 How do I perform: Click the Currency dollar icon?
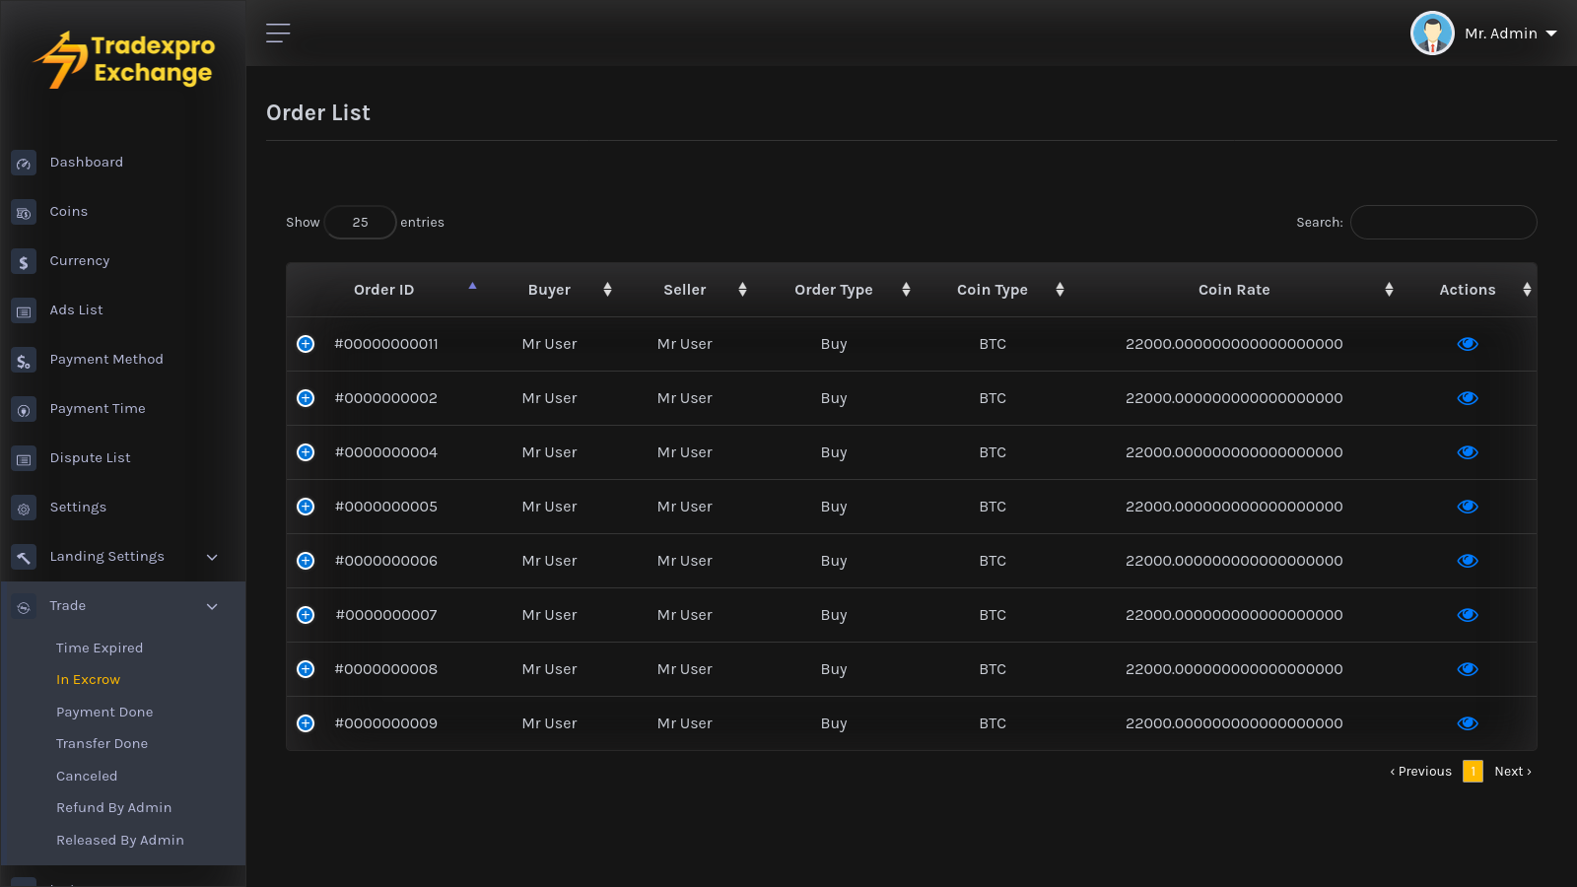pos(24,261)
